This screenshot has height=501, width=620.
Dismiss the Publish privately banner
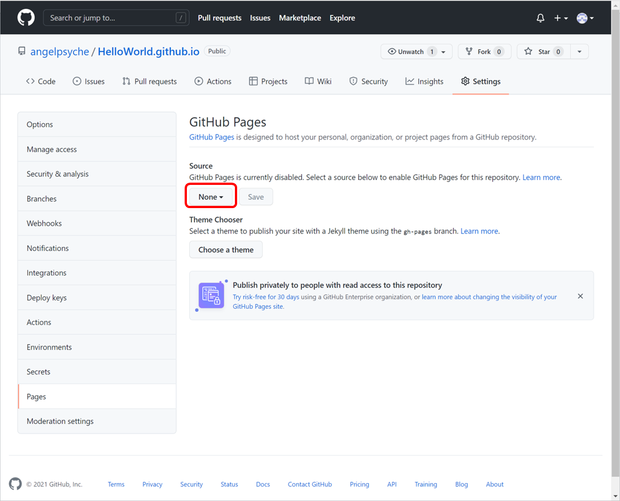[580, 296]
